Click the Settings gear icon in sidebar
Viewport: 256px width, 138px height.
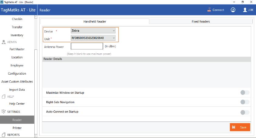tap(4, 112)
